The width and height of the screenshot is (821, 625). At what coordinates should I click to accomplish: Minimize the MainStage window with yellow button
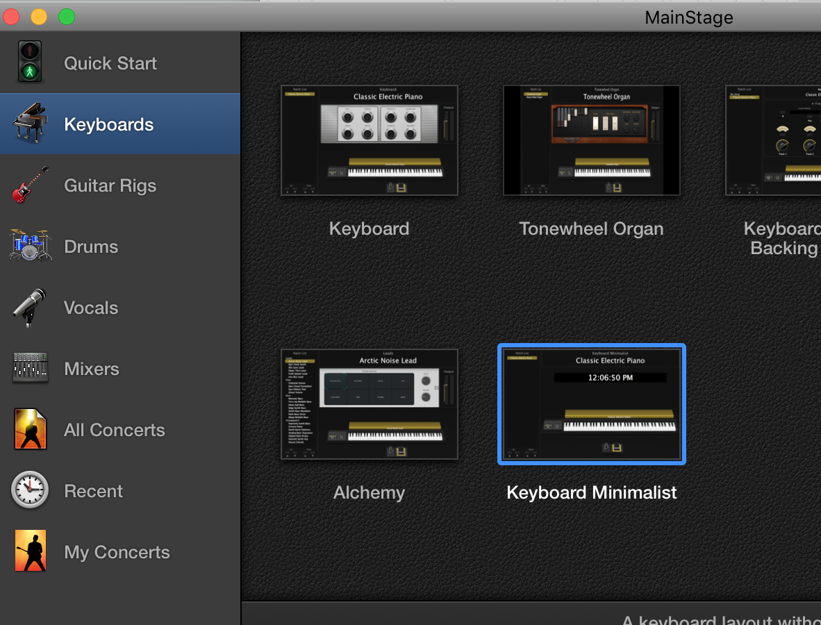39,17
